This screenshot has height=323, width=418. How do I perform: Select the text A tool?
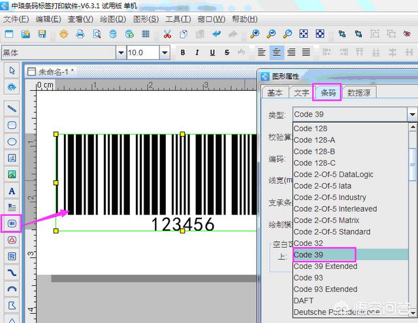(x=12, y=191)
